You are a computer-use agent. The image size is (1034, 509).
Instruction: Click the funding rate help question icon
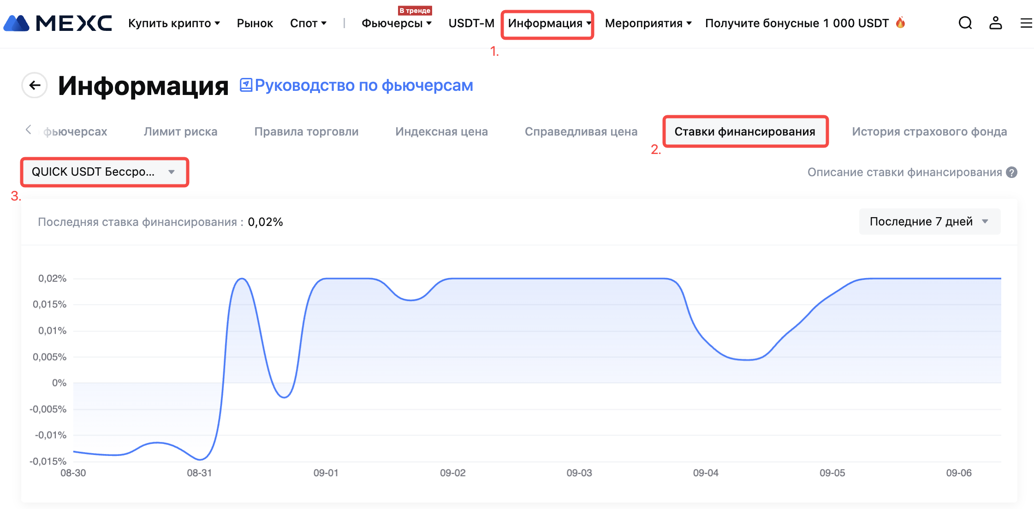[1012, 172]
